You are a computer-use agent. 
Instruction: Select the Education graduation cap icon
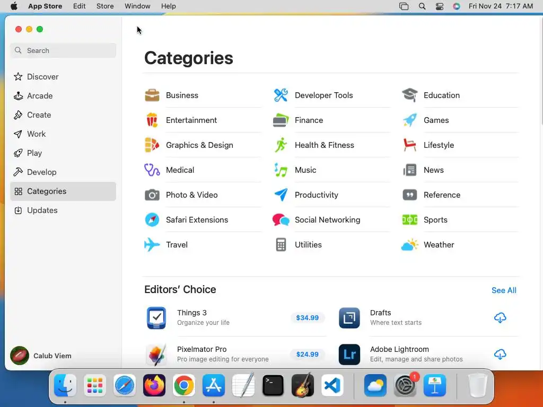point(410,95)
